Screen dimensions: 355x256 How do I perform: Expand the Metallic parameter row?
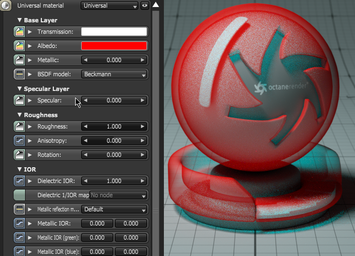[30, 60]
